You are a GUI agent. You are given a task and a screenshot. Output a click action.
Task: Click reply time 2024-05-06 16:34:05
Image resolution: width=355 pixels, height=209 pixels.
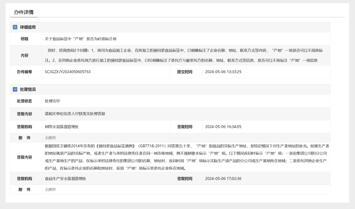click(223, 127)
